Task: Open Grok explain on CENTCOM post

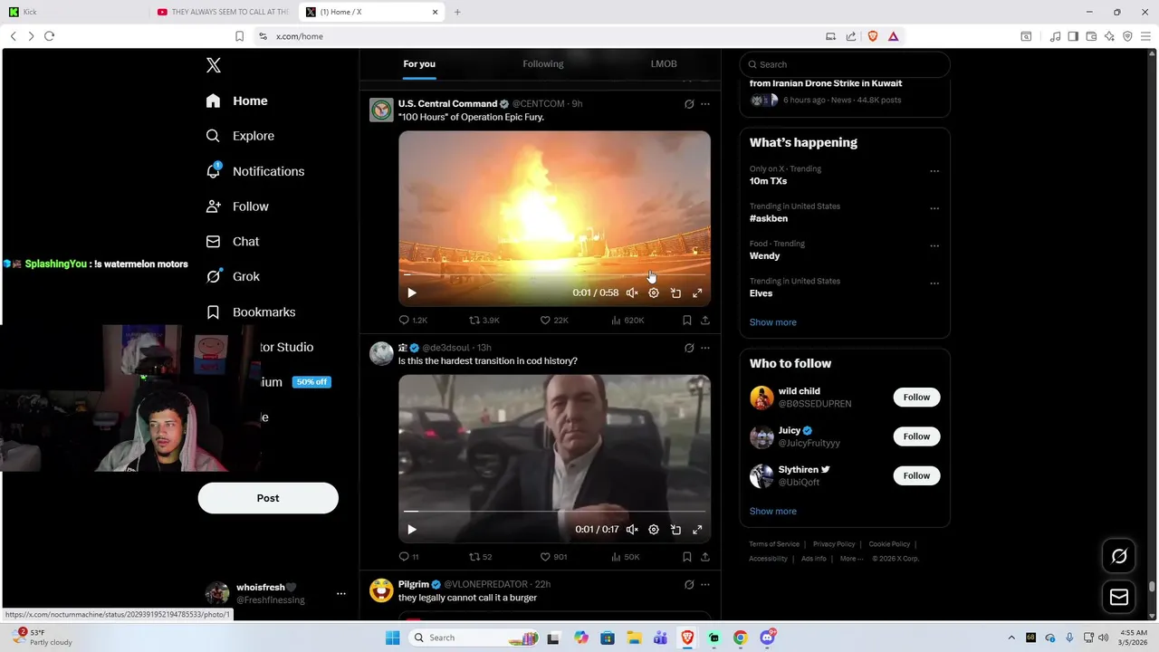Action: click(689, 104)
